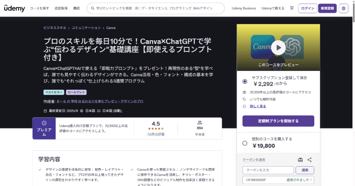
Task: Click the language globe icon beside 日本語
Action: (81, 111)
